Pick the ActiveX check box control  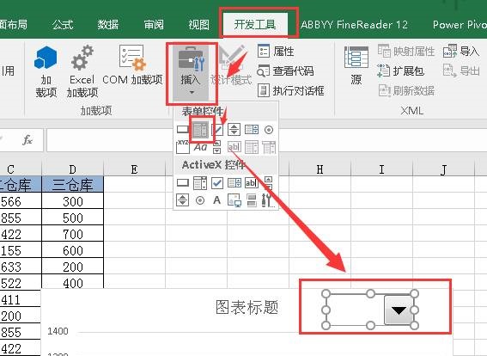pos(217,183)
